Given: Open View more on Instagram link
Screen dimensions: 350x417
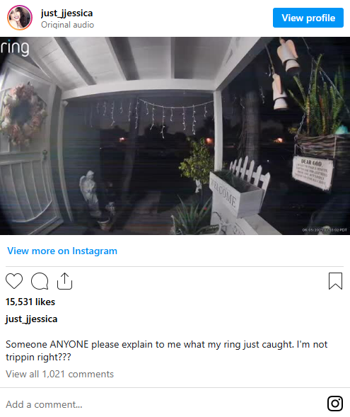Looking at the screenshot, I should click(62, 251).
